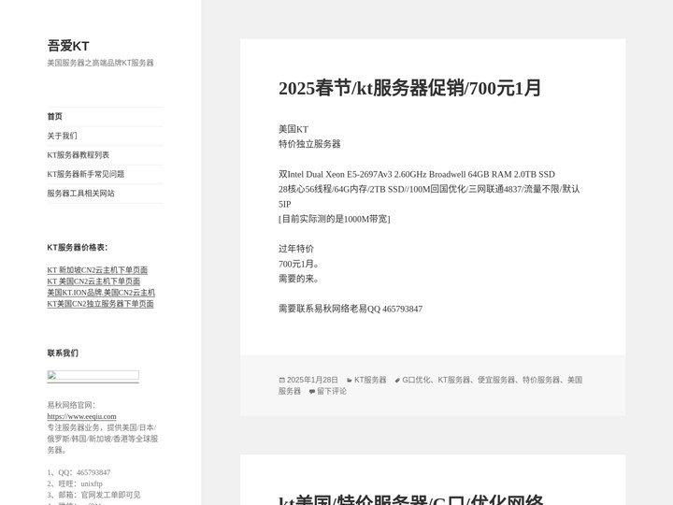This screenshot has height=505, width=673.
Task: Open tag 特价服务器
Action: pos(541,380)
